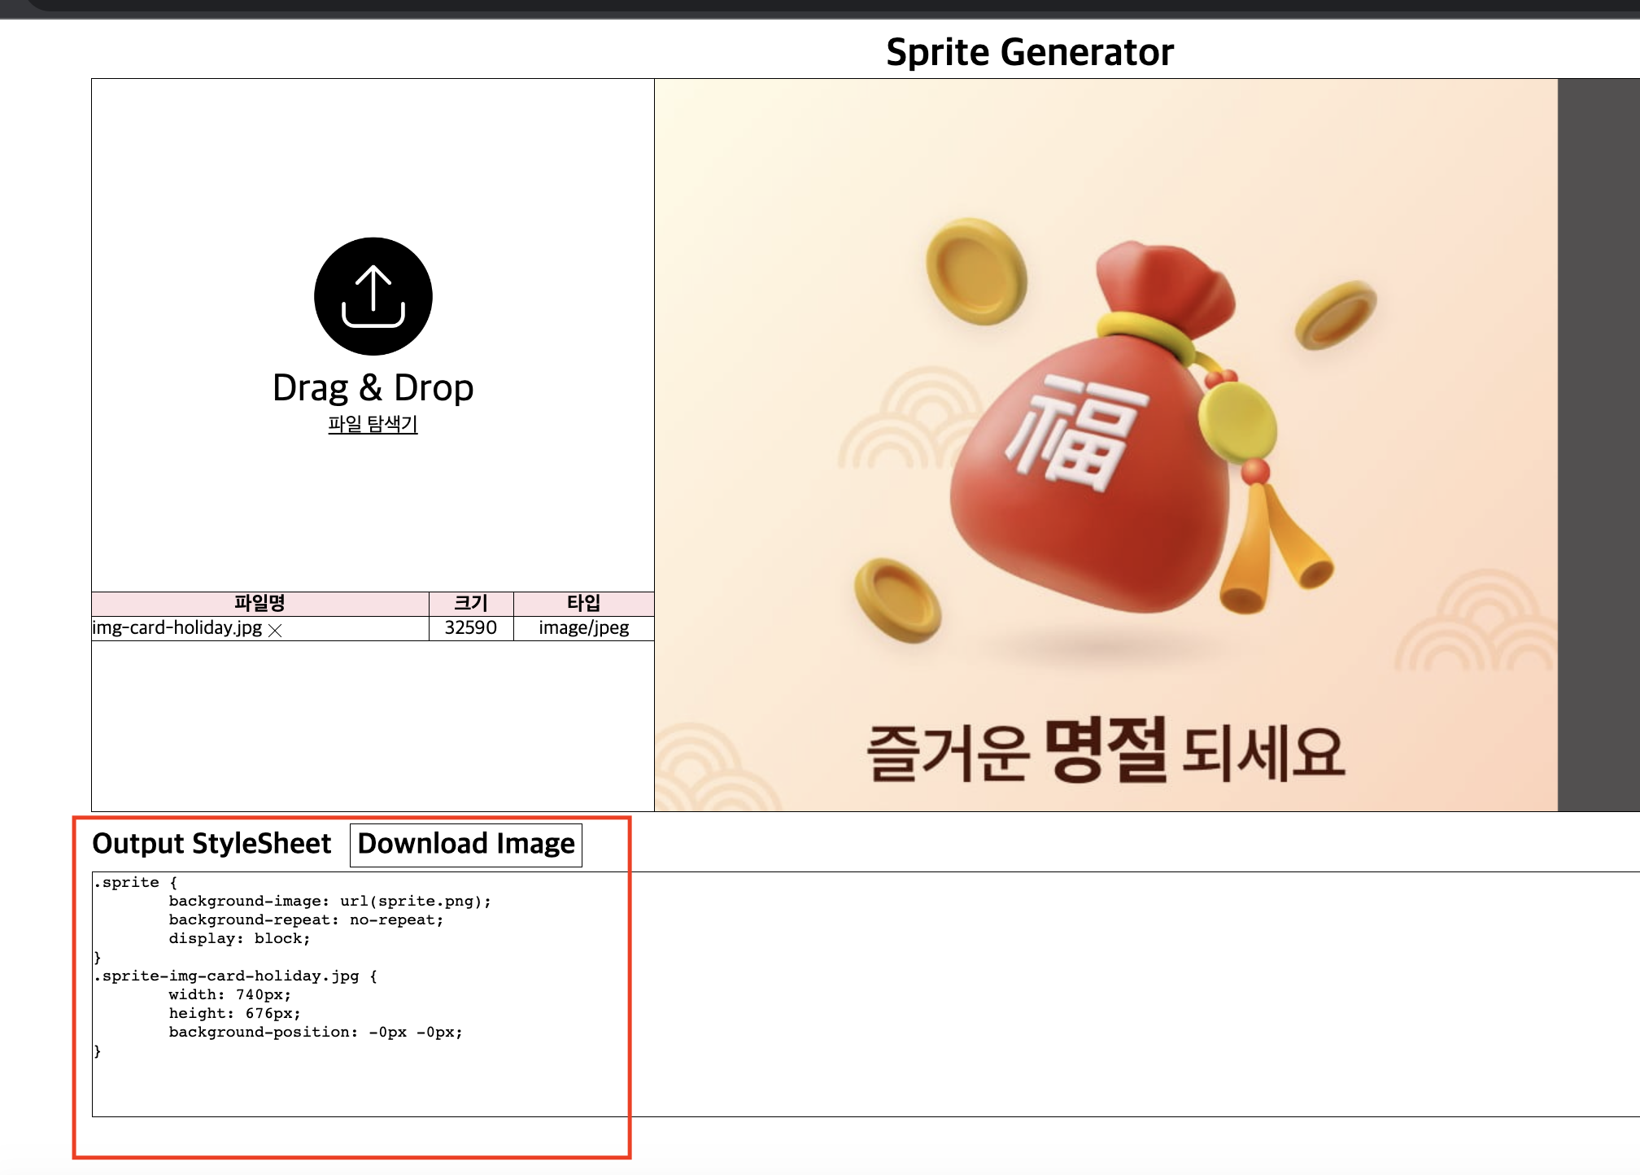This screenshot has height=1175, width=1640.
Task: Open the 파일 탐색기 file explorer link
Action: (x=372, y=426)
